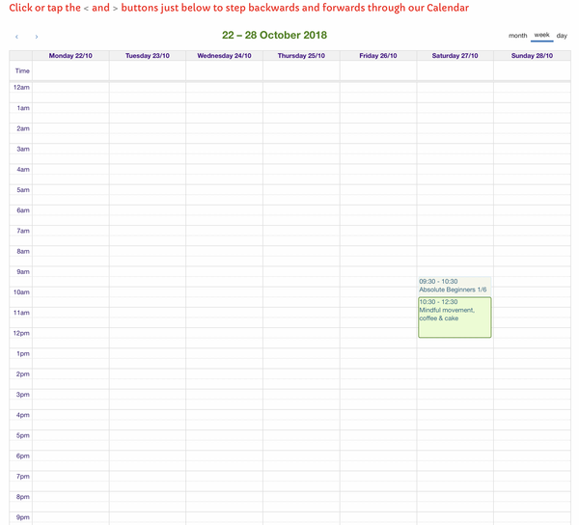Click the Sunday 28/10 column header
The image size is (579, 525).
coord(532,56)
